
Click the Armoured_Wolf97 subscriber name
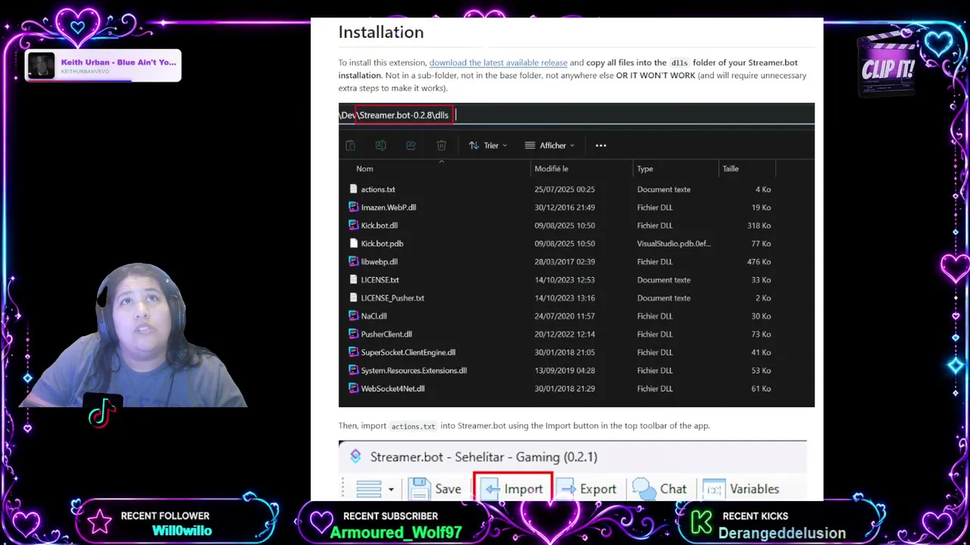pyautogui.click(x=396, y=532)
